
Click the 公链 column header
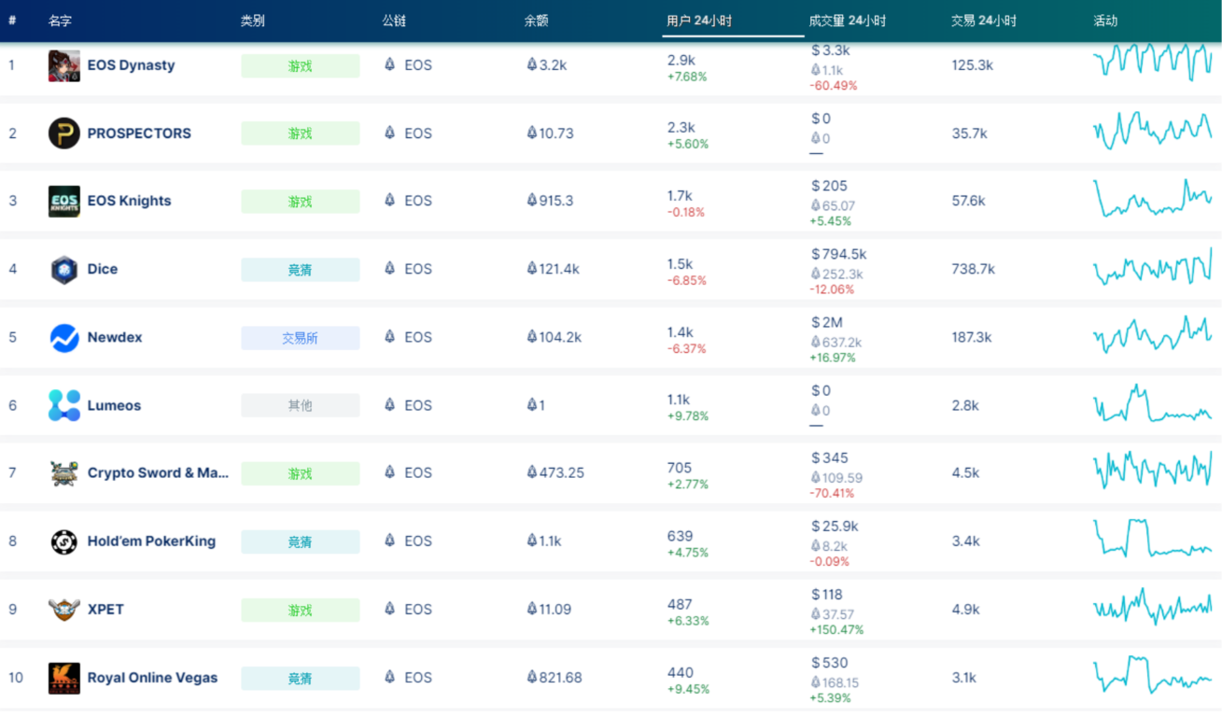coord(394,21)
